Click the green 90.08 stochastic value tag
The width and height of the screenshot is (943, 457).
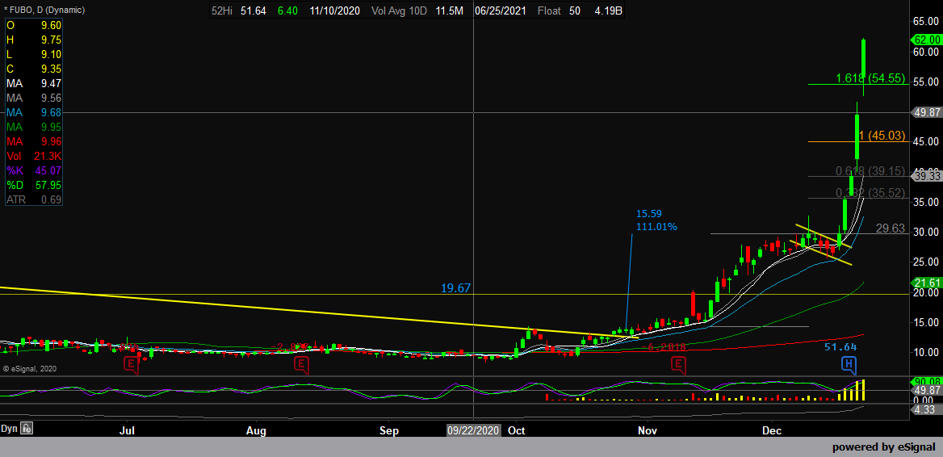(927, 380)
